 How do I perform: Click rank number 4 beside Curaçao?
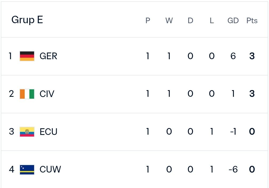point(11,169)
